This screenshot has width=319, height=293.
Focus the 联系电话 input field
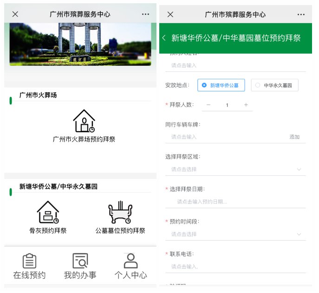coord(235,267)
